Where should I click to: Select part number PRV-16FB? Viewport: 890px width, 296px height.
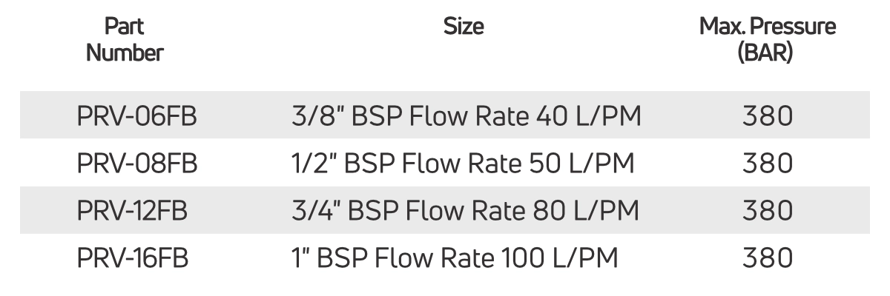pos(132,258)
